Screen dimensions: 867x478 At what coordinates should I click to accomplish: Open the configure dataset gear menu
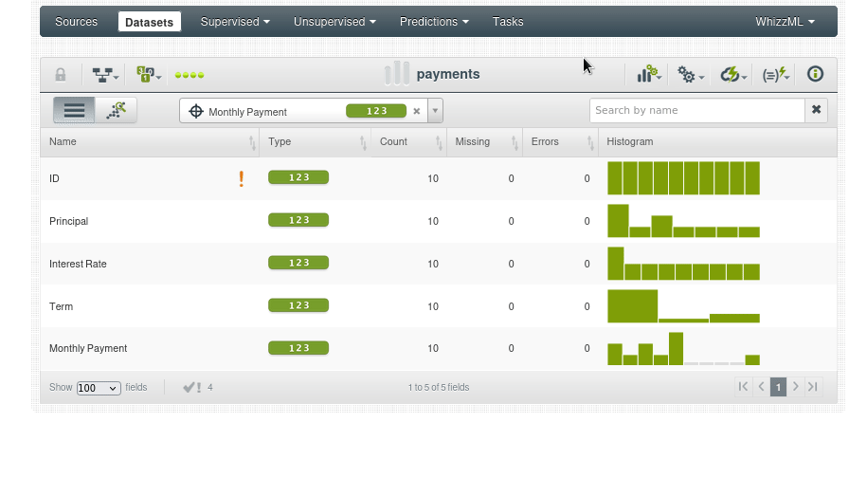(691, 75)
